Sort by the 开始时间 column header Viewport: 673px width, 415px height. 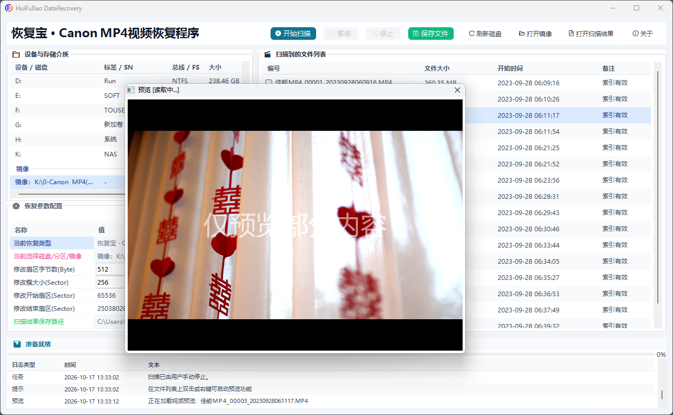tap(510, 69)
